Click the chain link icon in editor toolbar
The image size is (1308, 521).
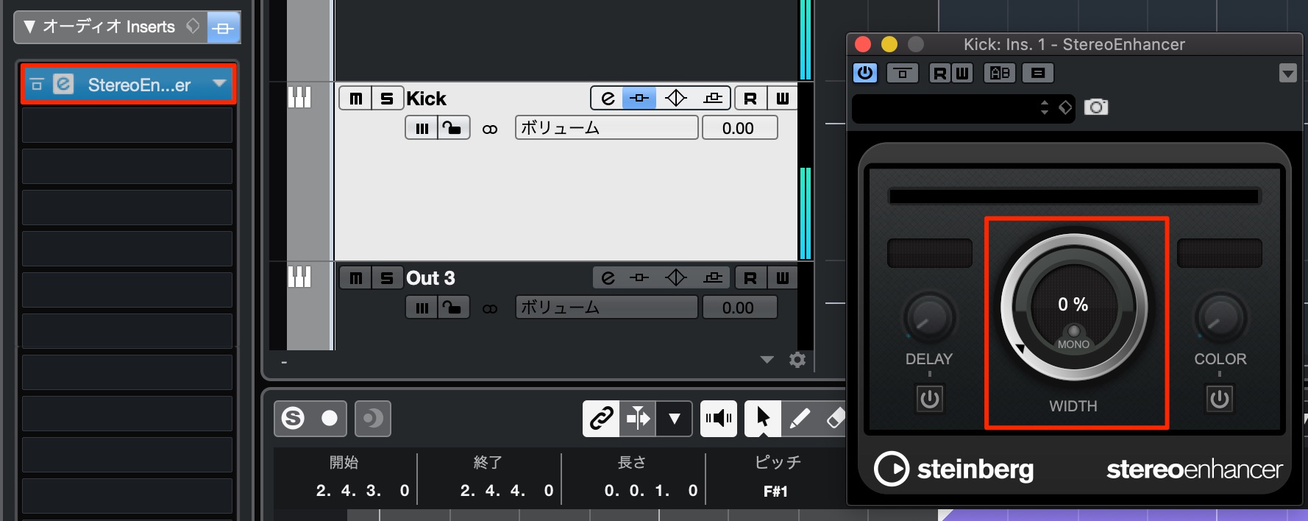pos(601,419)
